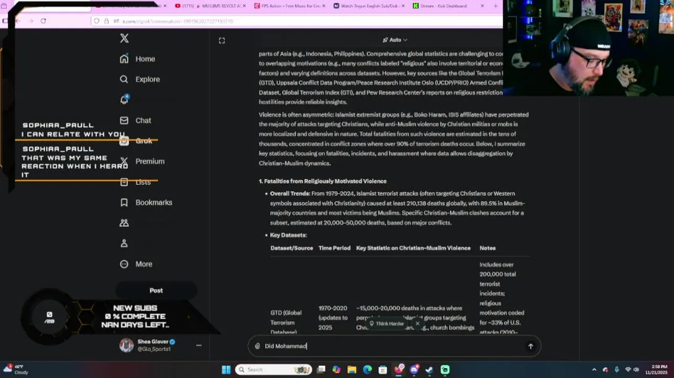Click the microphone tray icon

pyautogui.click(x=617, y=370)
